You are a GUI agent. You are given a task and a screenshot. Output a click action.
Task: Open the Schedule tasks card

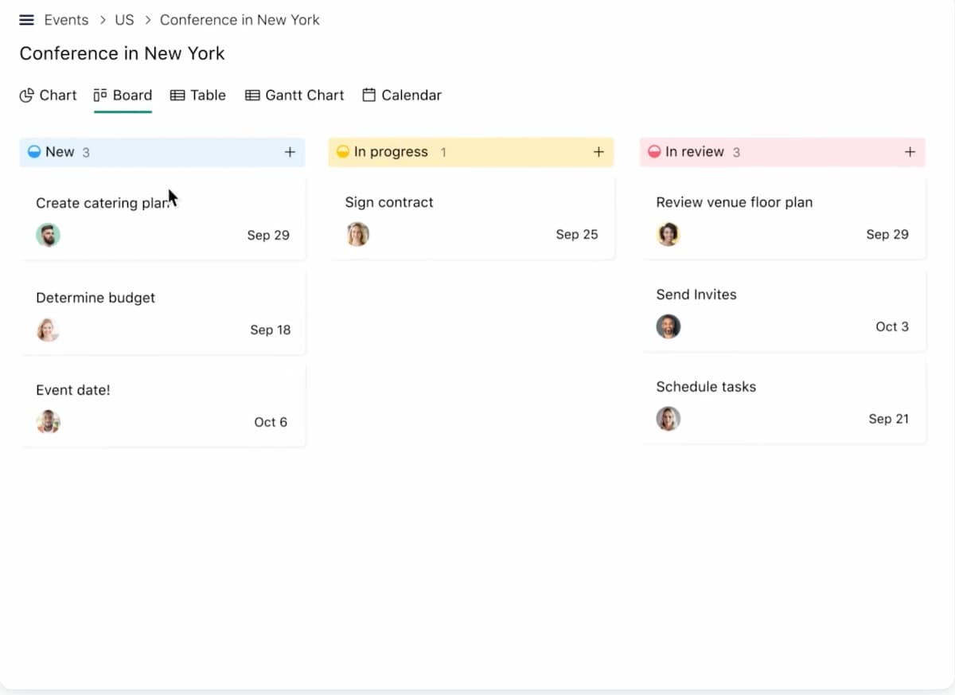(x=705, y=386)
